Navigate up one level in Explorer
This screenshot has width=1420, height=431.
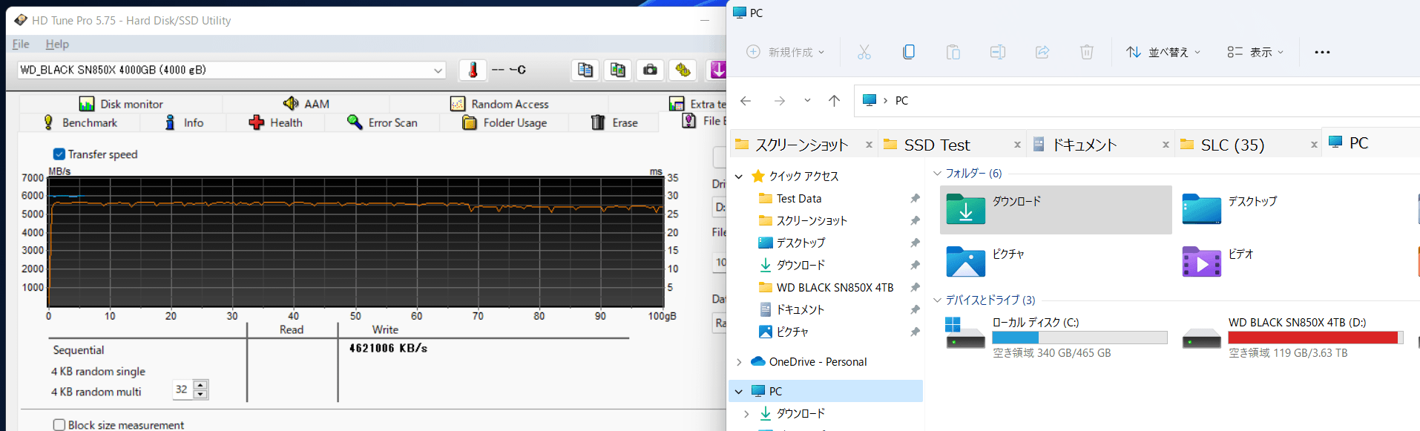(x=835, y=101)
